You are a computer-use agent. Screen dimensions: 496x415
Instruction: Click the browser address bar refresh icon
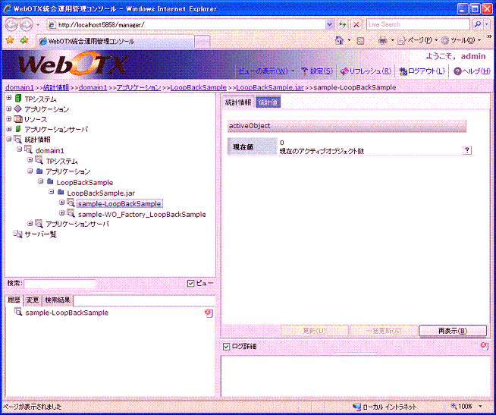343,24
